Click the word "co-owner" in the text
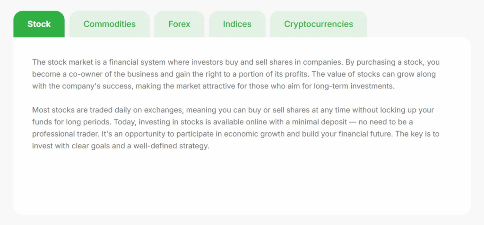This screenshot has width=484, height=225. [77, 74]
